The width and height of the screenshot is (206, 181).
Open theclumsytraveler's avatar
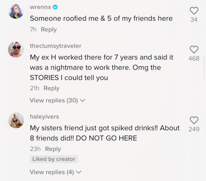tap(16, 49)
